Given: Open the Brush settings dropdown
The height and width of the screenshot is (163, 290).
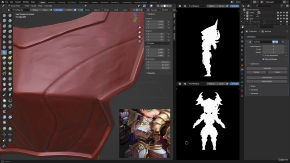Looking at the screenshot, I should pyautogui.click(x=88, y=10).
